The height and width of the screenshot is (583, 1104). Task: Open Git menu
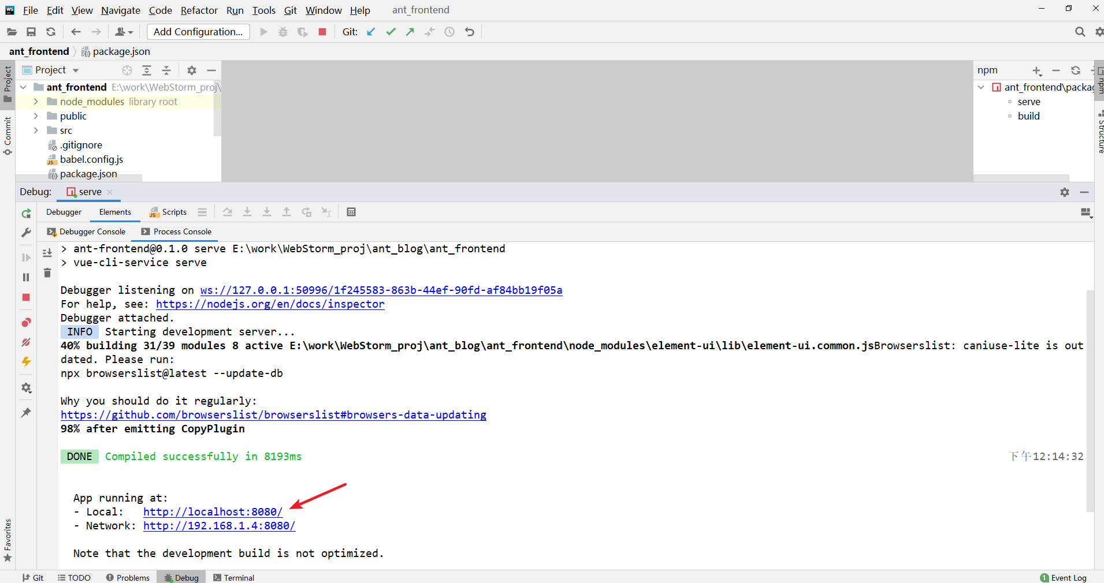pyautogui.click(x=291, y=10)
